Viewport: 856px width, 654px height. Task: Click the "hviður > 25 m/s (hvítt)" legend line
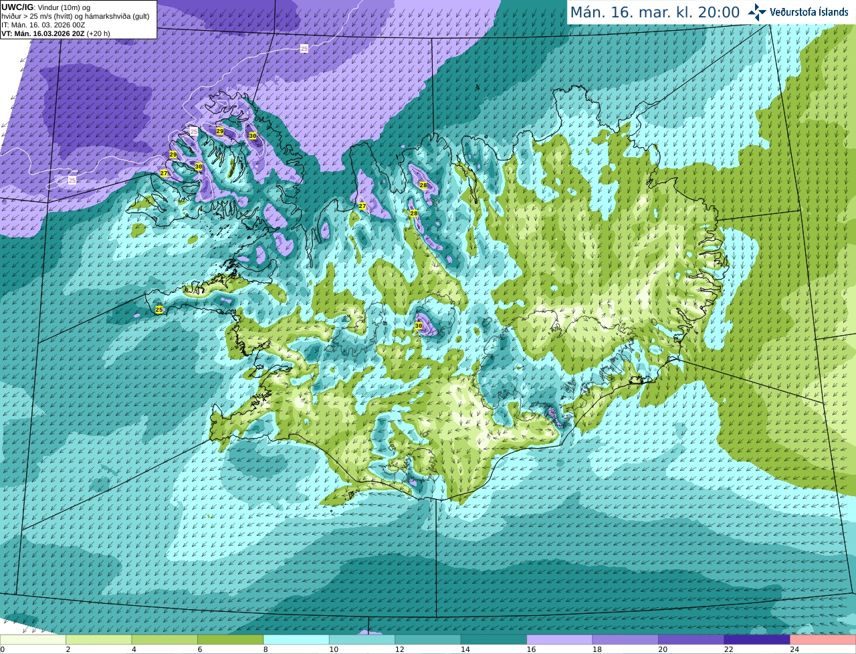point(76,16)
